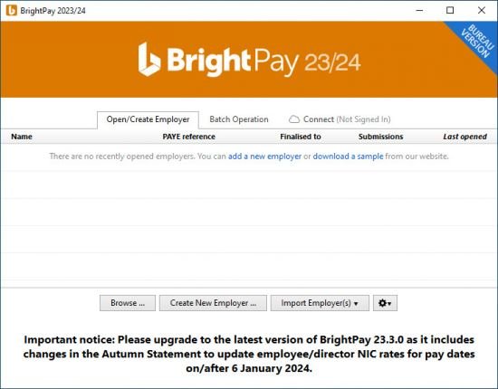This screenshot has height=389, width=498.
Task: Sort by Finalised to column header
Action: click(301, 137)
